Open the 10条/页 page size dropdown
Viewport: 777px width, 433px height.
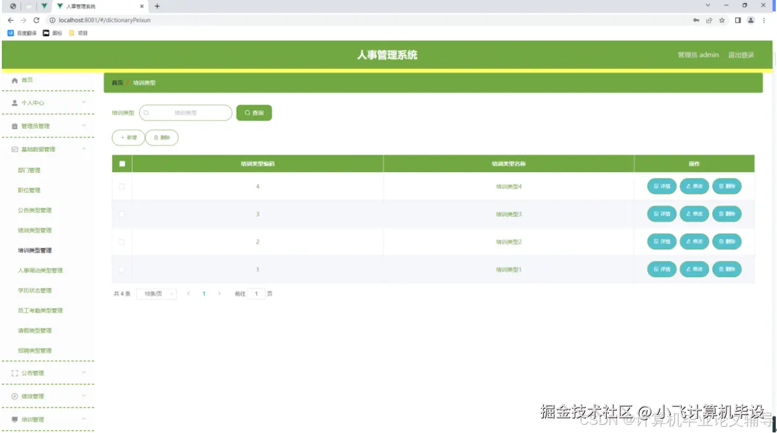[x=157, y=294]
